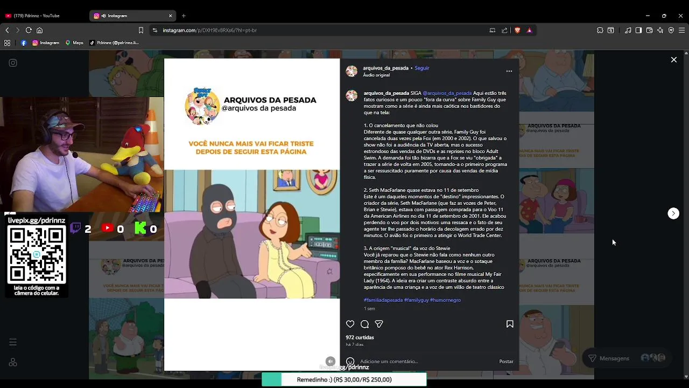Click the Brave Shields lion icon
The image size is (689, 388).
517,30
